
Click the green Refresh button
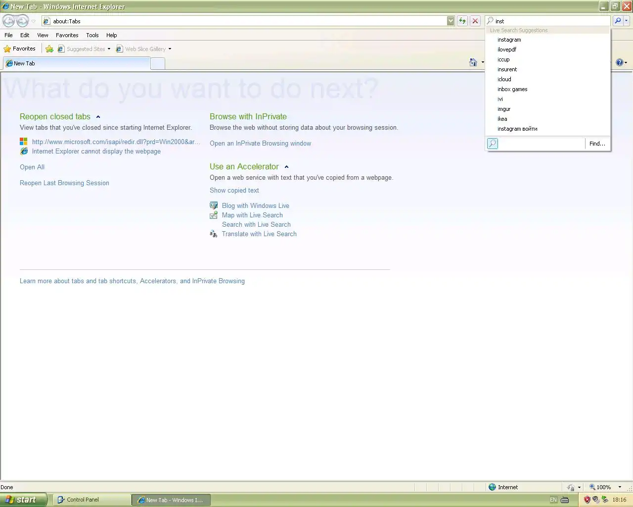coord(462,21)
